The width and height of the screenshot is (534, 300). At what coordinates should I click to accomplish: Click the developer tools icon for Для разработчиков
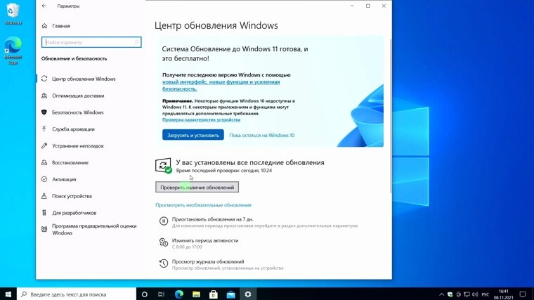click(x=44, y=213)
